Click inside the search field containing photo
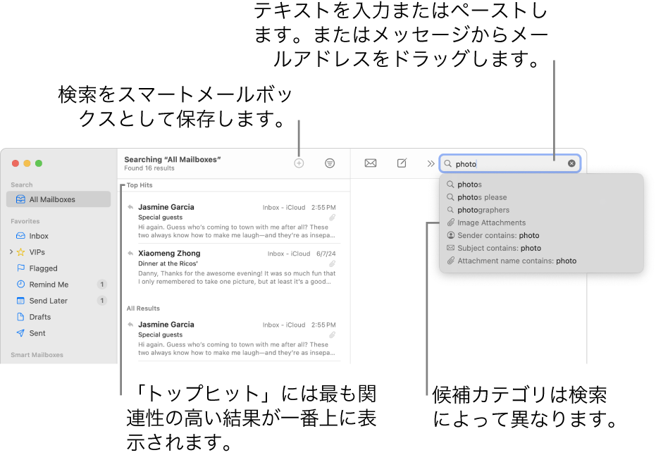Image resolution: width=656 pixels, height=455 pixels. [x=509, y=163]
